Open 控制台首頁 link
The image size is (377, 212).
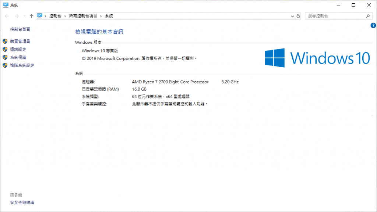click(20, 29)
